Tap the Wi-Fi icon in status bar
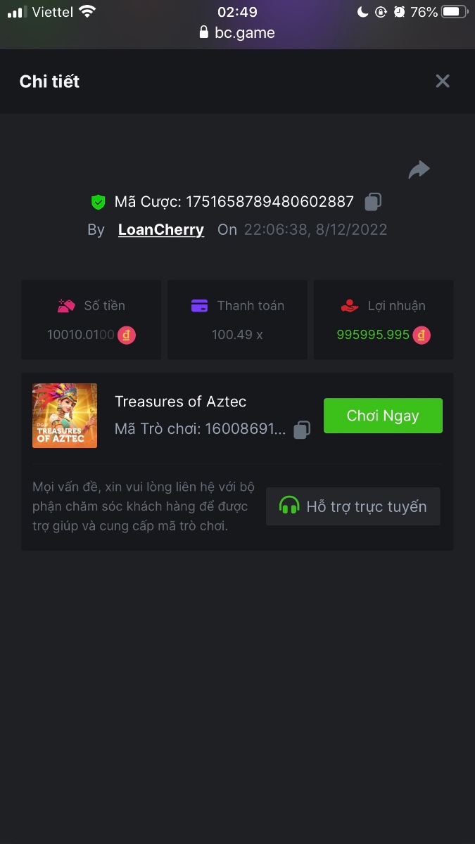 pyautogui.click(x=87, y=12)
